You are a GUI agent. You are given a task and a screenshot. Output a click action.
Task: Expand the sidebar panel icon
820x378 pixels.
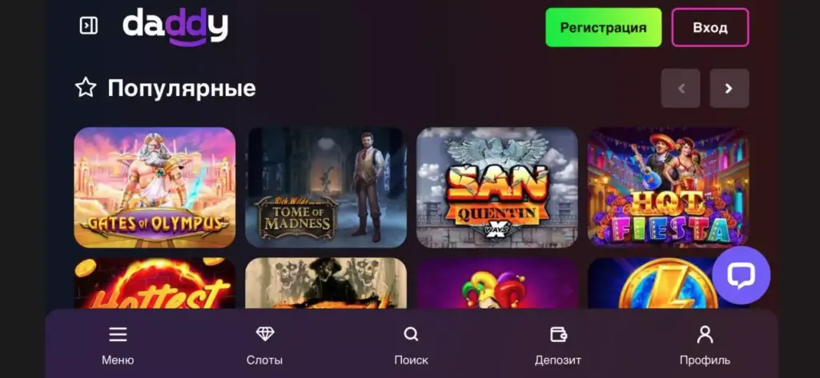coord(88,26)
